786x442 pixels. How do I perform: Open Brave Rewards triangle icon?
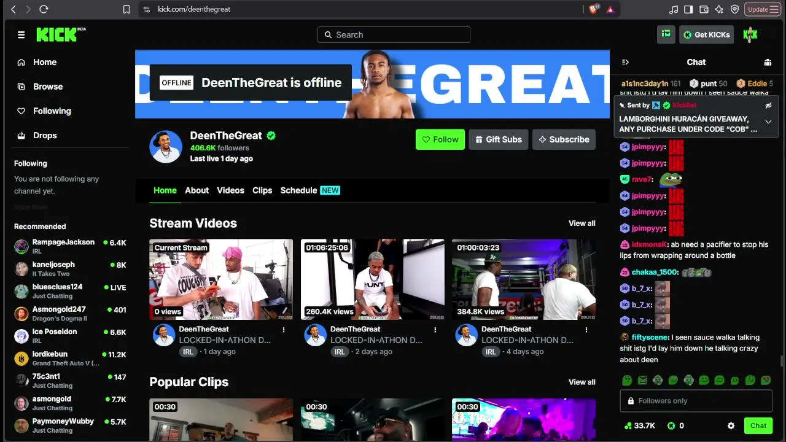click(610, 9)
